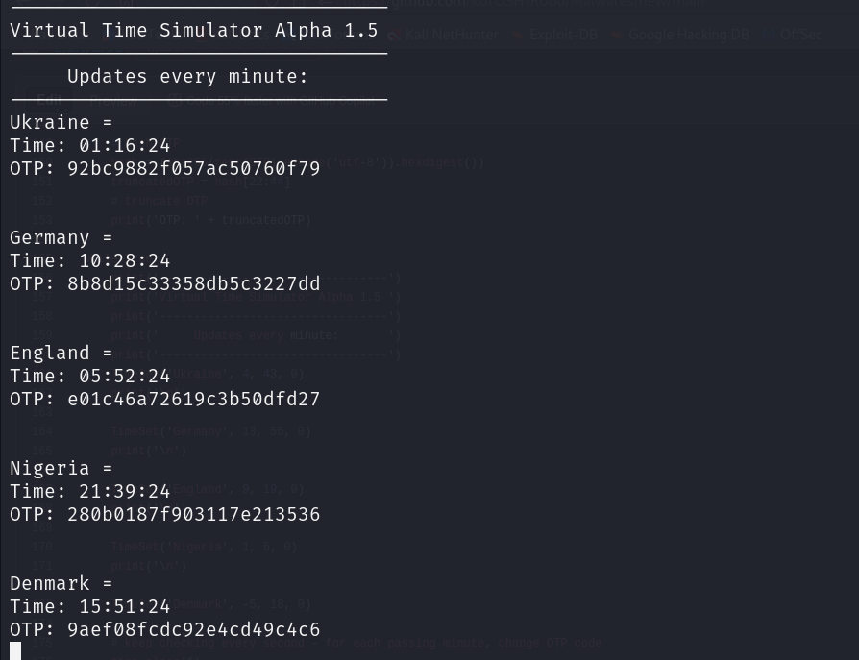The width and height of the screenshot is (859, 660).
Task: Click the Ukraine country label
Action: 50,122
